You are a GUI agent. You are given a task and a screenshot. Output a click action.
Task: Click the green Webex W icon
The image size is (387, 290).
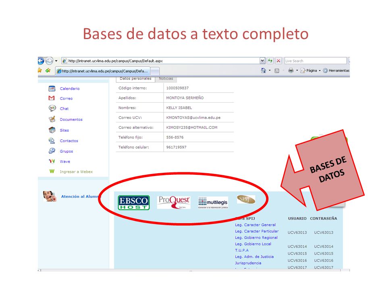(52, 171)
